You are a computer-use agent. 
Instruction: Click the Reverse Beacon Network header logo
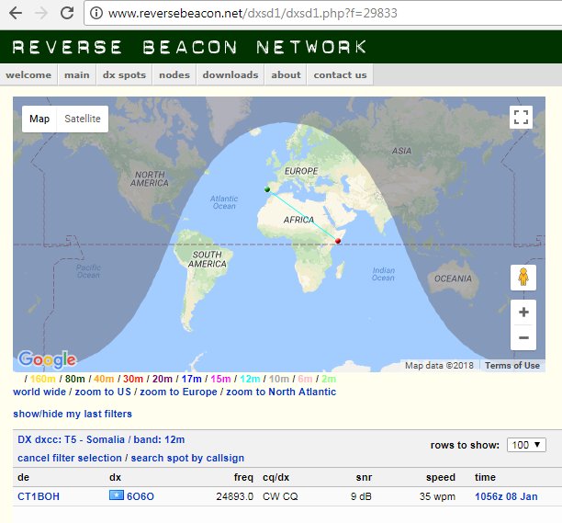pyautogui.click(x=189, y=47)
